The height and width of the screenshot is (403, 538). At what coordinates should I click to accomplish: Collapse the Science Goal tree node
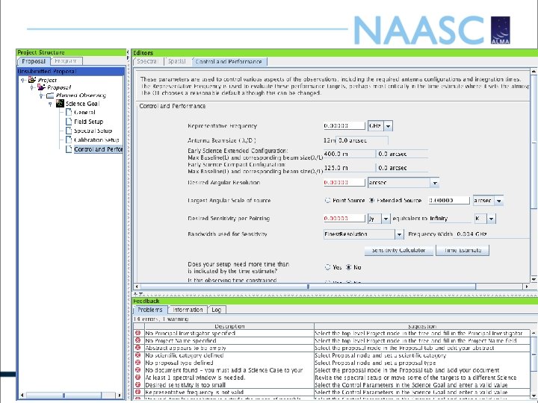(51, 104)
